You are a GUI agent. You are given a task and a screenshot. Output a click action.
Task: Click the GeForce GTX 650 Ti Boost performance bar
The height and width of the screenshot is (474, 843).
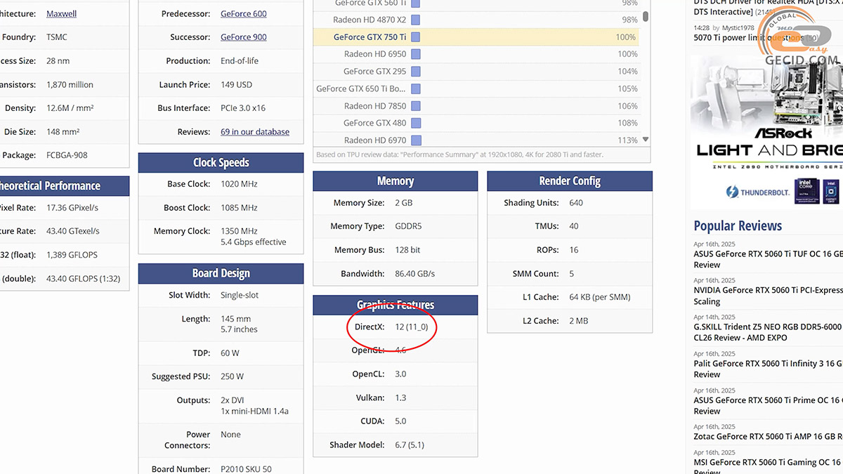click(415, 88)
